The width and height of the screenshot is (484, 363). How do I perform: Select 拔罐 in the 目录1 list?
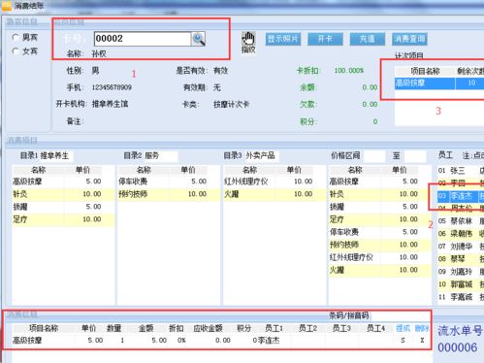pyautogui.click(x=63, y=207)
